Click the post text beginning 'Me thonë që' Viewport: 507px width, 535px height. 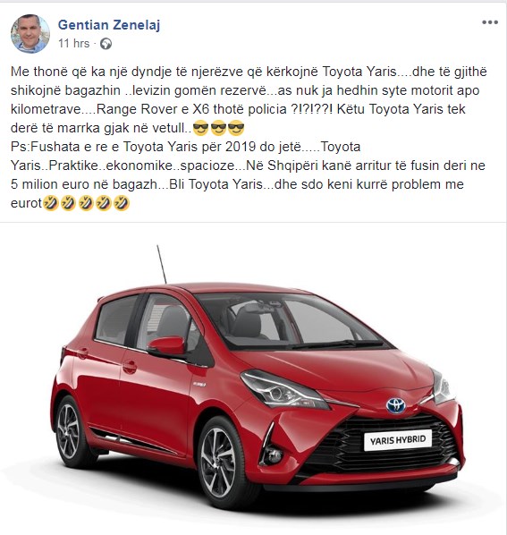point(249,99)
